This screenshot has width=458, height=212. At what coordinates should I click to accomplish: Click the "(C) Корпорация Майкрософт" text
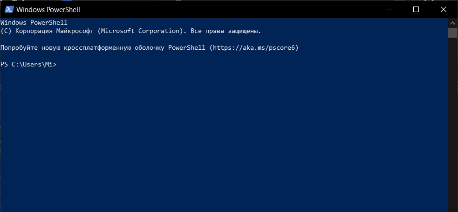48,31
